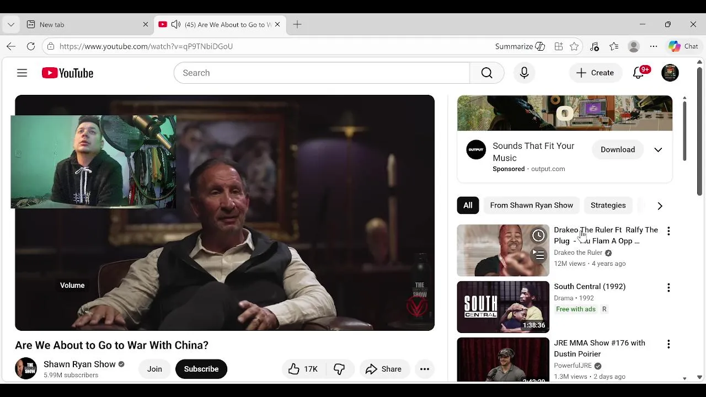Open the South Central movie thumbnail
The width and height of the screenshot is (706, 397).
coord(503,307)
